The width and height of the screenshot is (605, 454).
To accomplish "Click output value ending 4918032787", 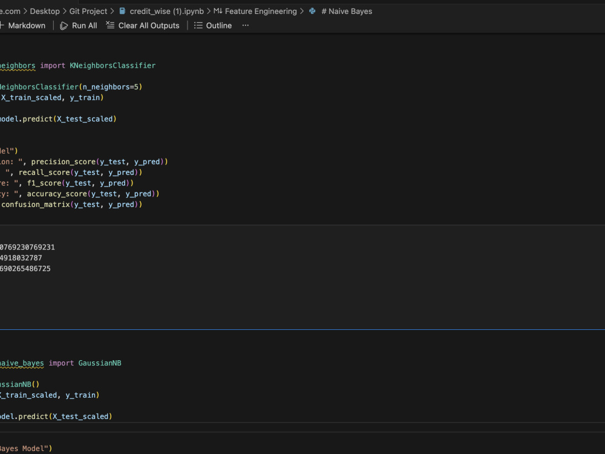I will click(x=21, y=258).
